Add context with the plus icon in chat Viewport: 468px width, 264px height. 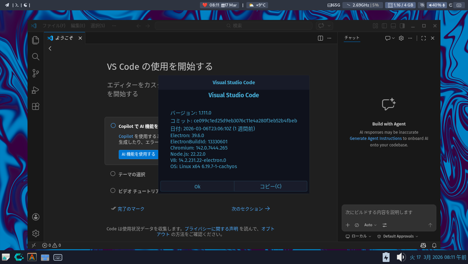(348, 225)
